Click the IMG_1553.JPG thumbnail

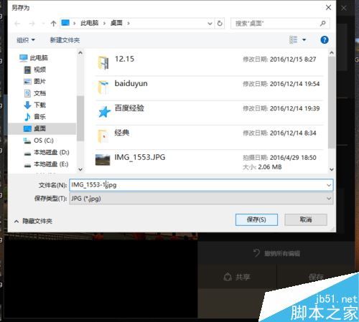(103, 160)
